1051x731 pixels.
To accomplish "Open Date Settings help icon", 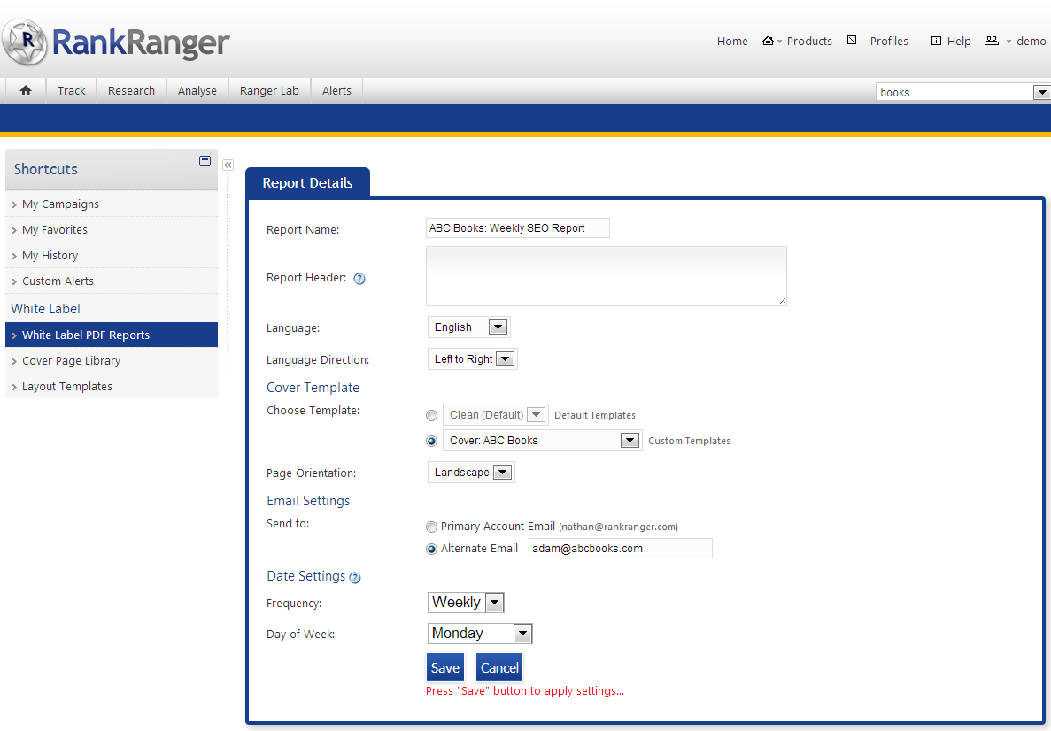I will click(355, 578).
